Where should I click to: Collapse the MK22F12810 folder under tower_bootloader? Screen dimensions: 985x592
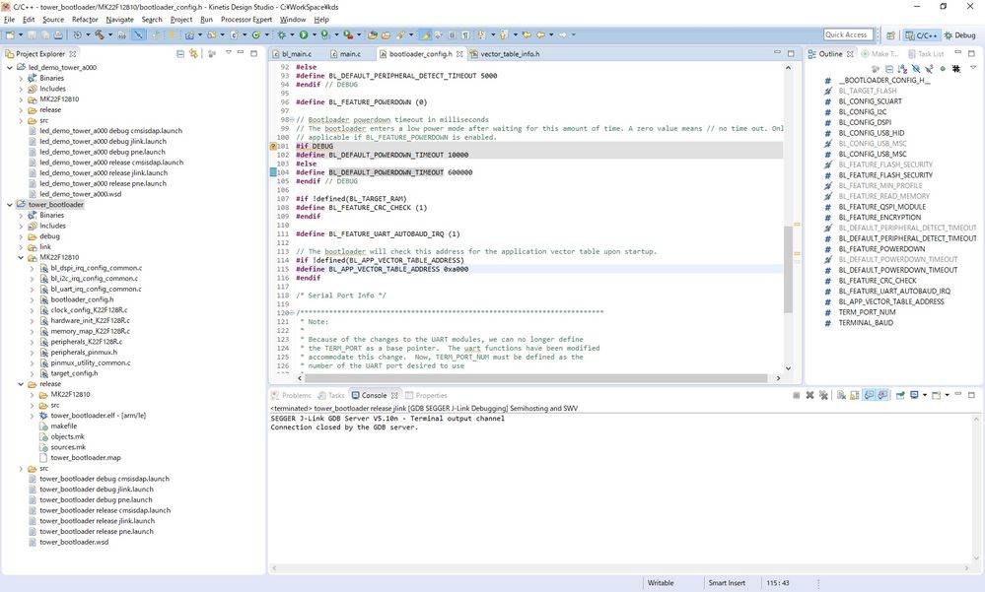[21, 257]
